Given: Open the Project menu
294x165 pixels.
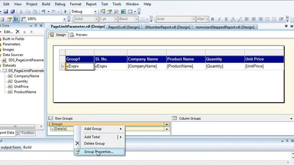Looking at the screenshot, I should pyautogui.click(x=32, y=4).
